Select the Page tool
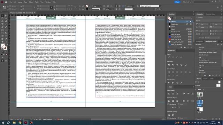The width and height of the screenshot is (223, 125). (x=2, y=18)
